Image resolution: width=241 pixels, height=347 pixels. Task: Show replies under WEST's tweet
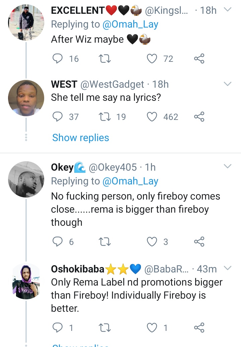click(x=81, y=138)
